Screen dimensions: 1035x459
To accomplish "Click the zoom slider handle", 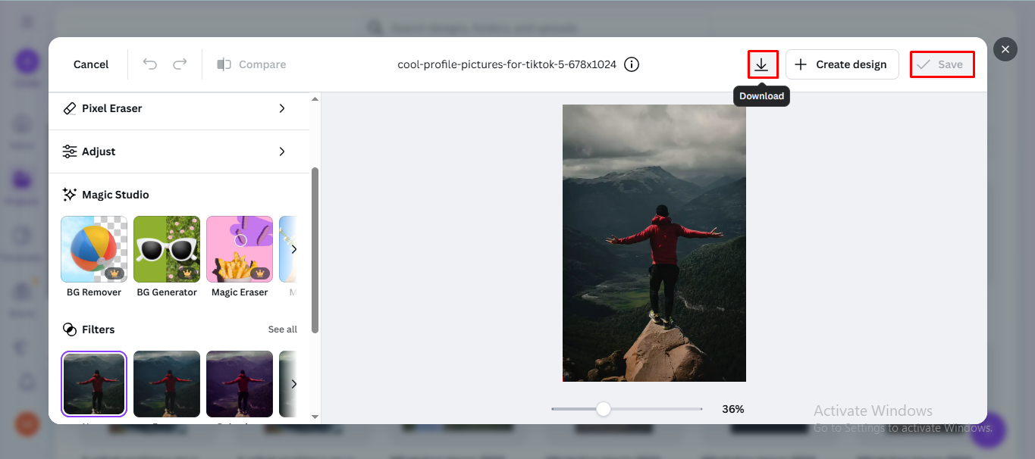I will tap(604, 409).
